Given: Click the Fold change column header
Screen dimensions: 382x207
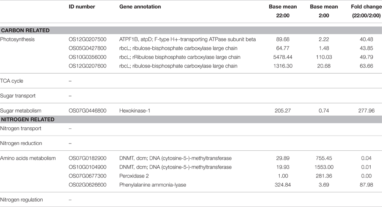Looking at the screenshot, I should point(366,11).
